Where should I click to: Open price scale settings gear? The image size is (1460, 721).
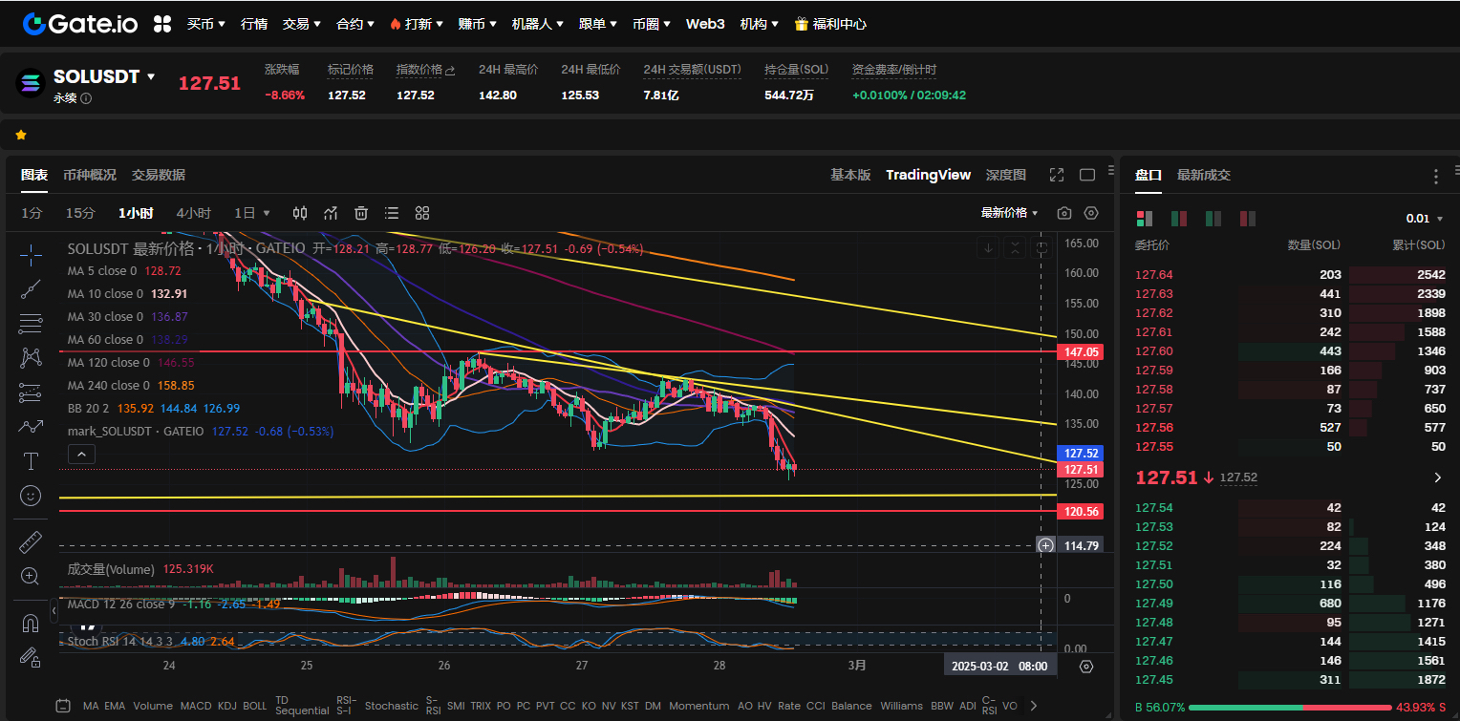coord(1085,667)
